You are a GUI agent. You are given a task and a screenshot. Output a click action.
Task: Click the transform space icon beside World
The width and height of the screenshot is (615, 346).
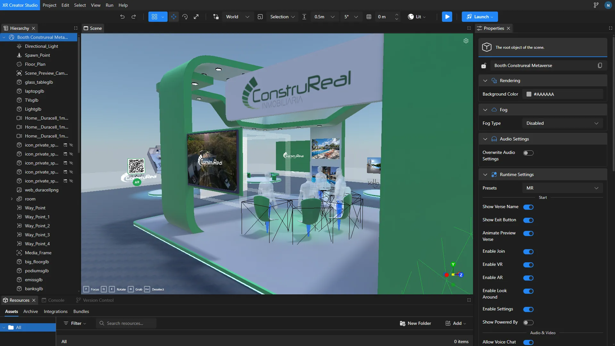tap(216, 17)
